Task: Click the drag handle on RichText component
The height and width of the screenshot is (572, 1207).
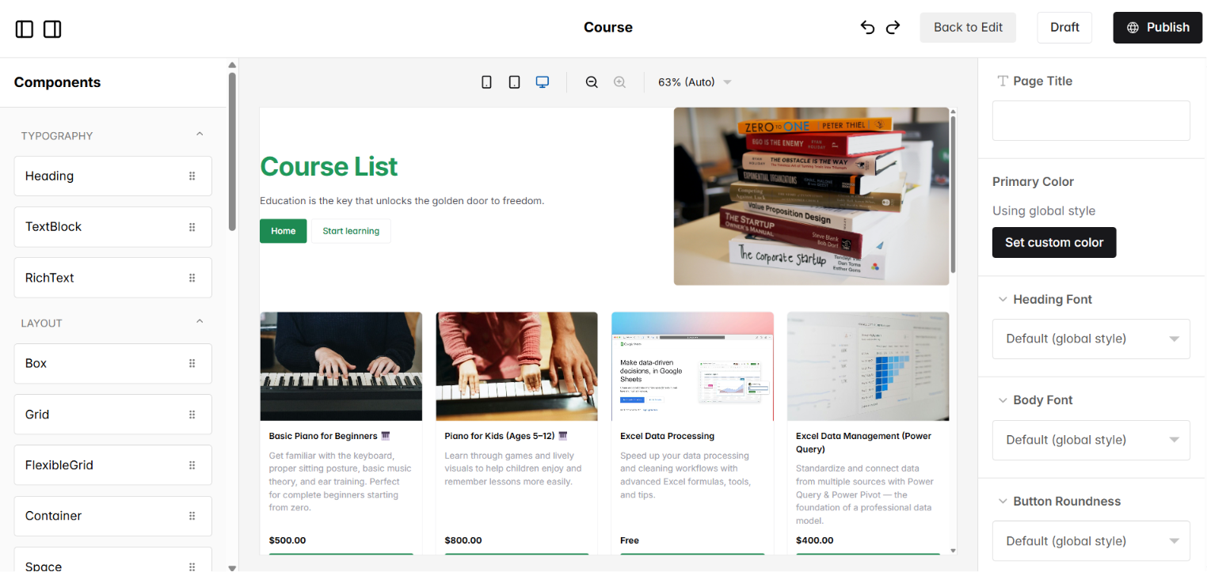Action: pyautogui.click(x=192, y=278)
